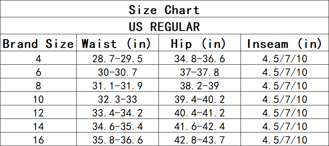Click waist value 35.8-36.6
The height and width of the screenshot is (146, 329).
click(117, 140)
